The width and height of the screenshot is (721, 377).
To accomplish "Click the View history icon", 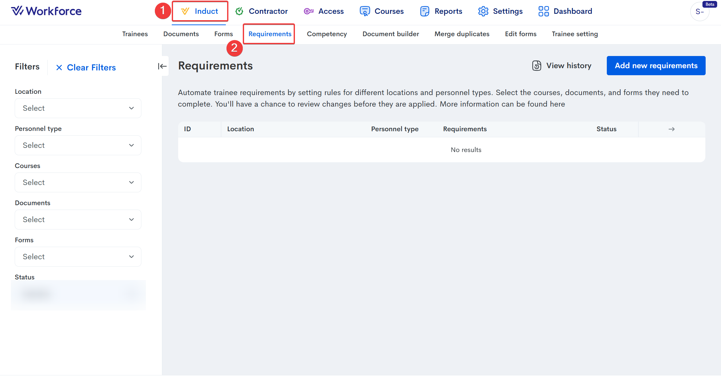I will click(536, 66).
